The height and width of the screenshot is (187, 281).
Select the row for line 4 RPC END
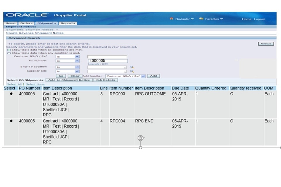point(11,121)
